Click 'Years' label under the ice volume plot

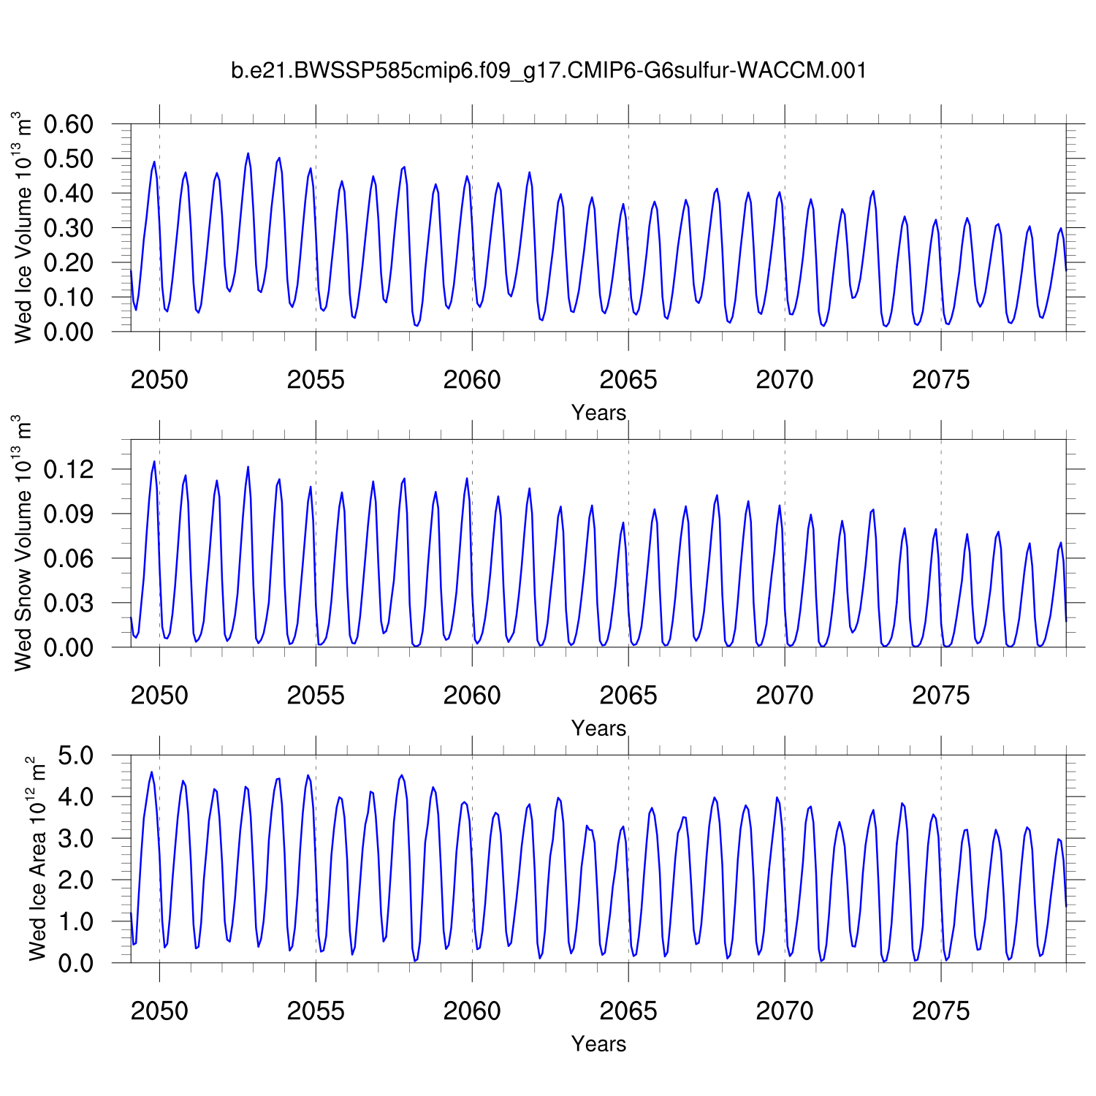point(598,413)
